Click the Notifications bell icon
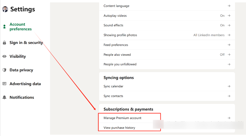Image resolution: width=246 pixels, height=136 pixels. pyautogui.click(x=4, y=97)
